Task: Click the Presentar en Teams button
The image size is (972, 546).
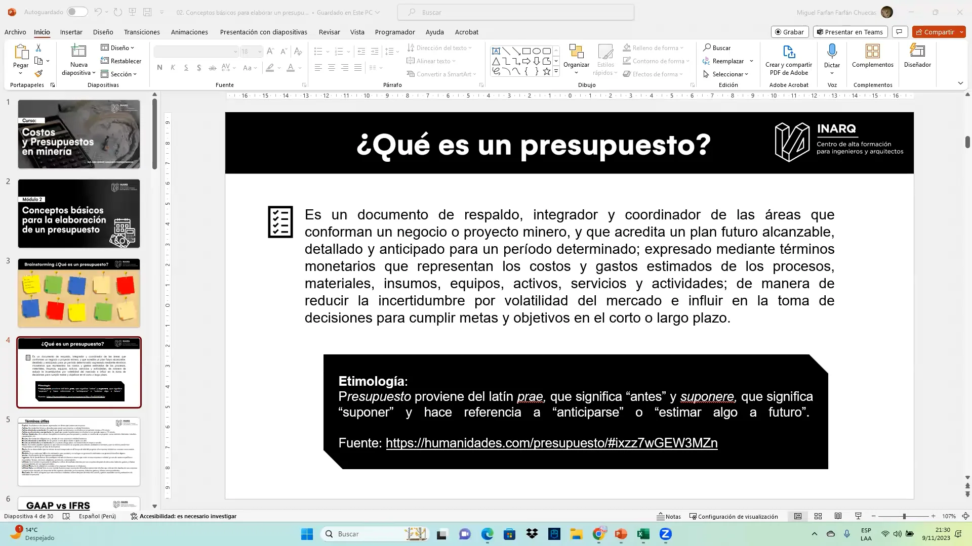Action: click(x=849, y=32)
